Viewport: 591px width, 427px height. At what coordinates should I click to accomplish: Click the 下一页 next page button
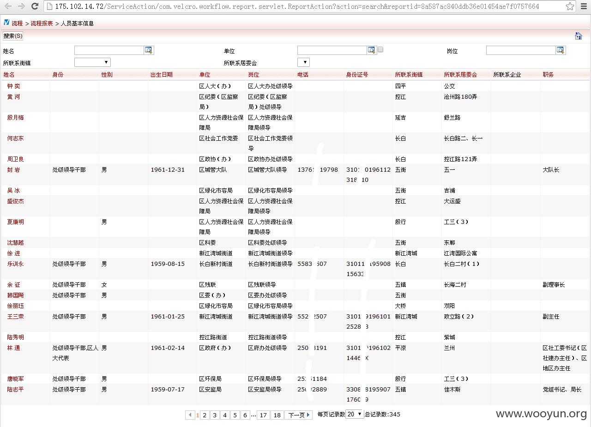[299, 415]
